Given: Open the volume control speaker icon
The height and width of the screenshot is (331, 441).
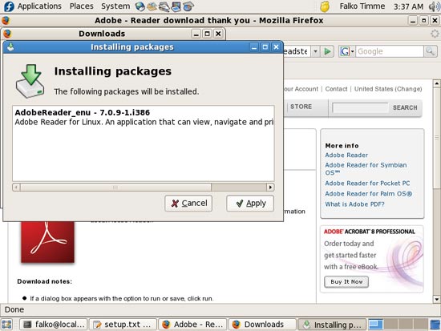Looking at the screenshot, I should pyautogui.click(x=435, y=6).
